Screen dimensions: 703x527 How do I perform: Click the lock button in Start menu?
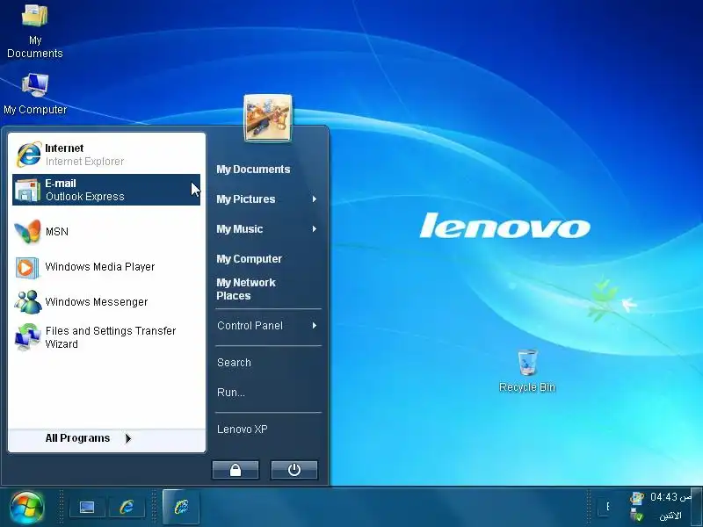click(x=236, y=470)
